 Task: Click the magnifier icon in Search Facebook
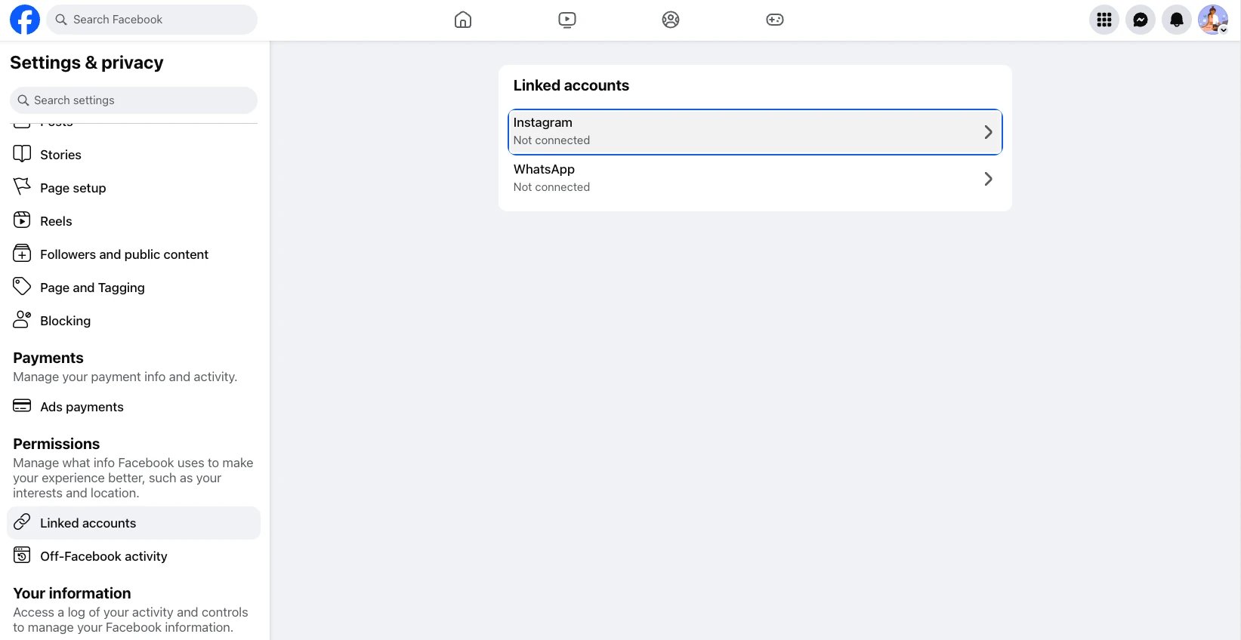point(61,20)
